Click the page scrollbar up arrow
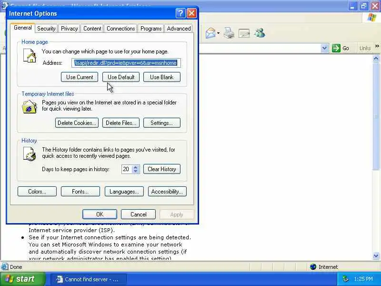The image size is (381, 286). pyautogui.click(x=376, y=58)
